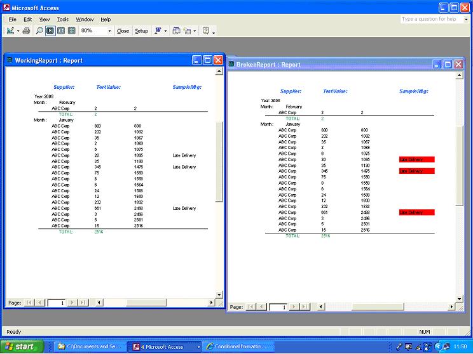
Task: Open the View (design) toolbar icon
Action: point(11,30)
